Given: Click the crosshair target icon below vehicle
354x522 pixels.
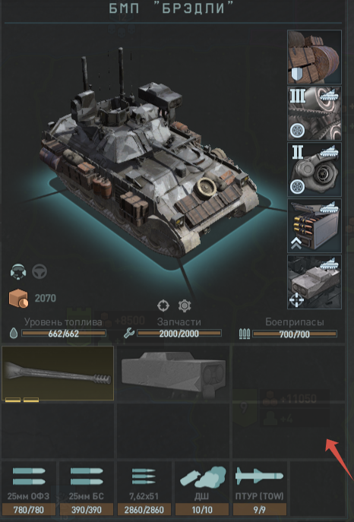Looking at the screenshot, I should pyautogui.click(x=163, y=305).
